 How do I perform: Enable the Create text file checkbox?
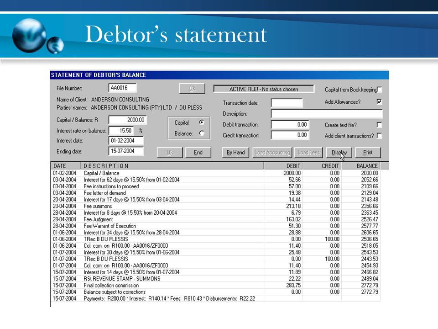click(x=379, y=125)
